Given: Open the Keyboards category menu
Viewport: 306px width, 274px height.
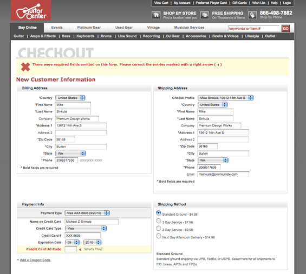Looking at the screenshot, I should click(85, 36).
